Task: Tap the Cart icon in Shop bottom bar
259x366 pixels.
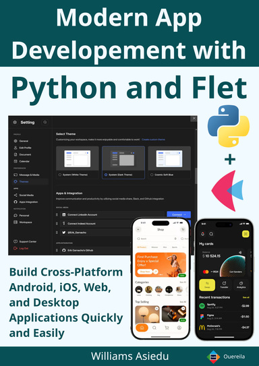Action: [167, 328]
